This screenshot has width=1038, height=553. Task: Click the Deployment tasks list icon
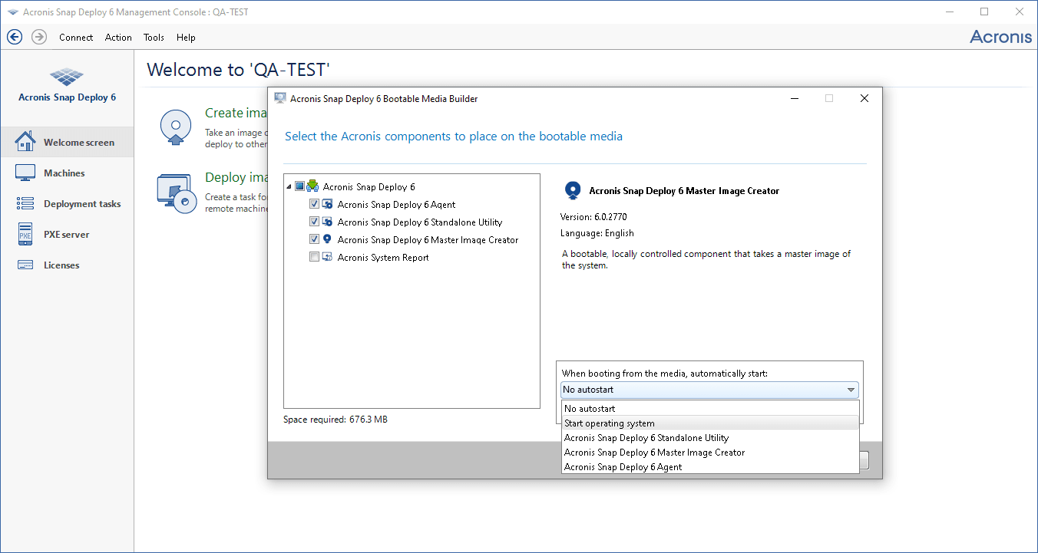click(x=25, y=203)
